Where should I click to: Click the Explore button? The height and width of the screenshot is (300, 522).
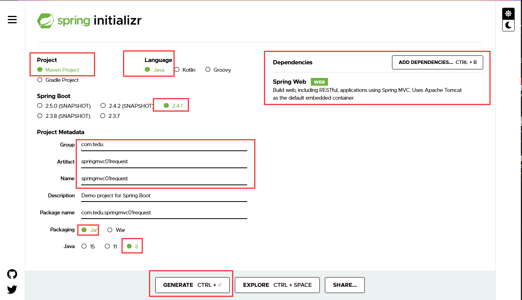click(277, 285)
